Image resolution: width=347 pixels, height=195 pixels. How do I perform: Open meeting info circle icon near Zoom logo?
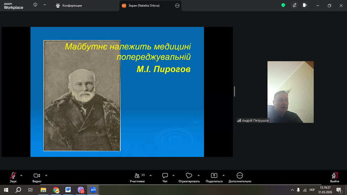[x=35, y=5]
